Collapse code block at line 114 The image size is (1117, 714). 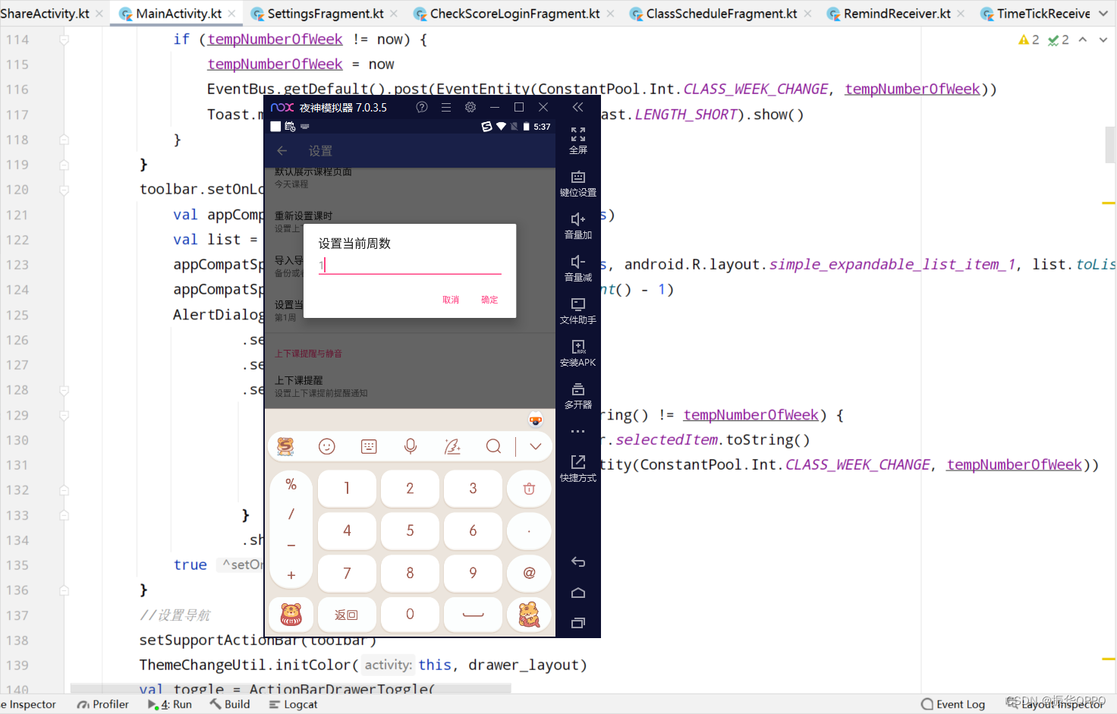tap(65, 39)
